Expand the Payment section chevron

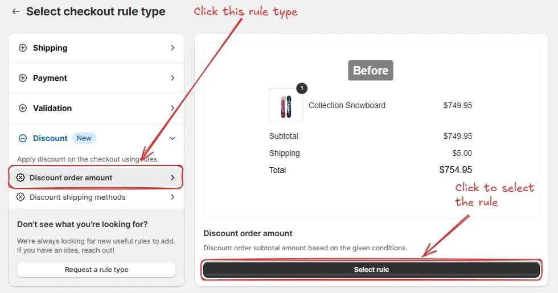pos(173,78)
